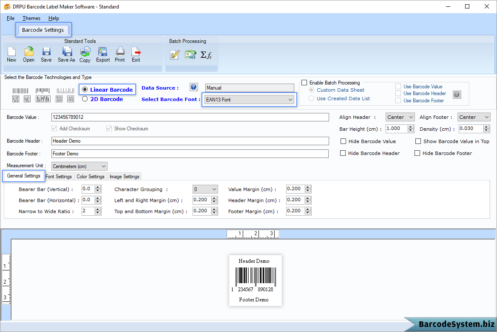Adjust Bearer Bar (Vertical) stepper
This screenshot has width=497, height=332.
coord(98,189)
